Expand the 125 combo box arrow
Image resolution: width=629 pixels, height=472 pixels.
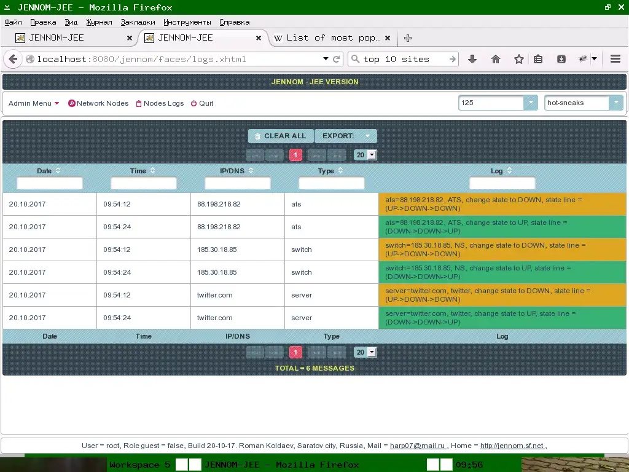[530, 103]
